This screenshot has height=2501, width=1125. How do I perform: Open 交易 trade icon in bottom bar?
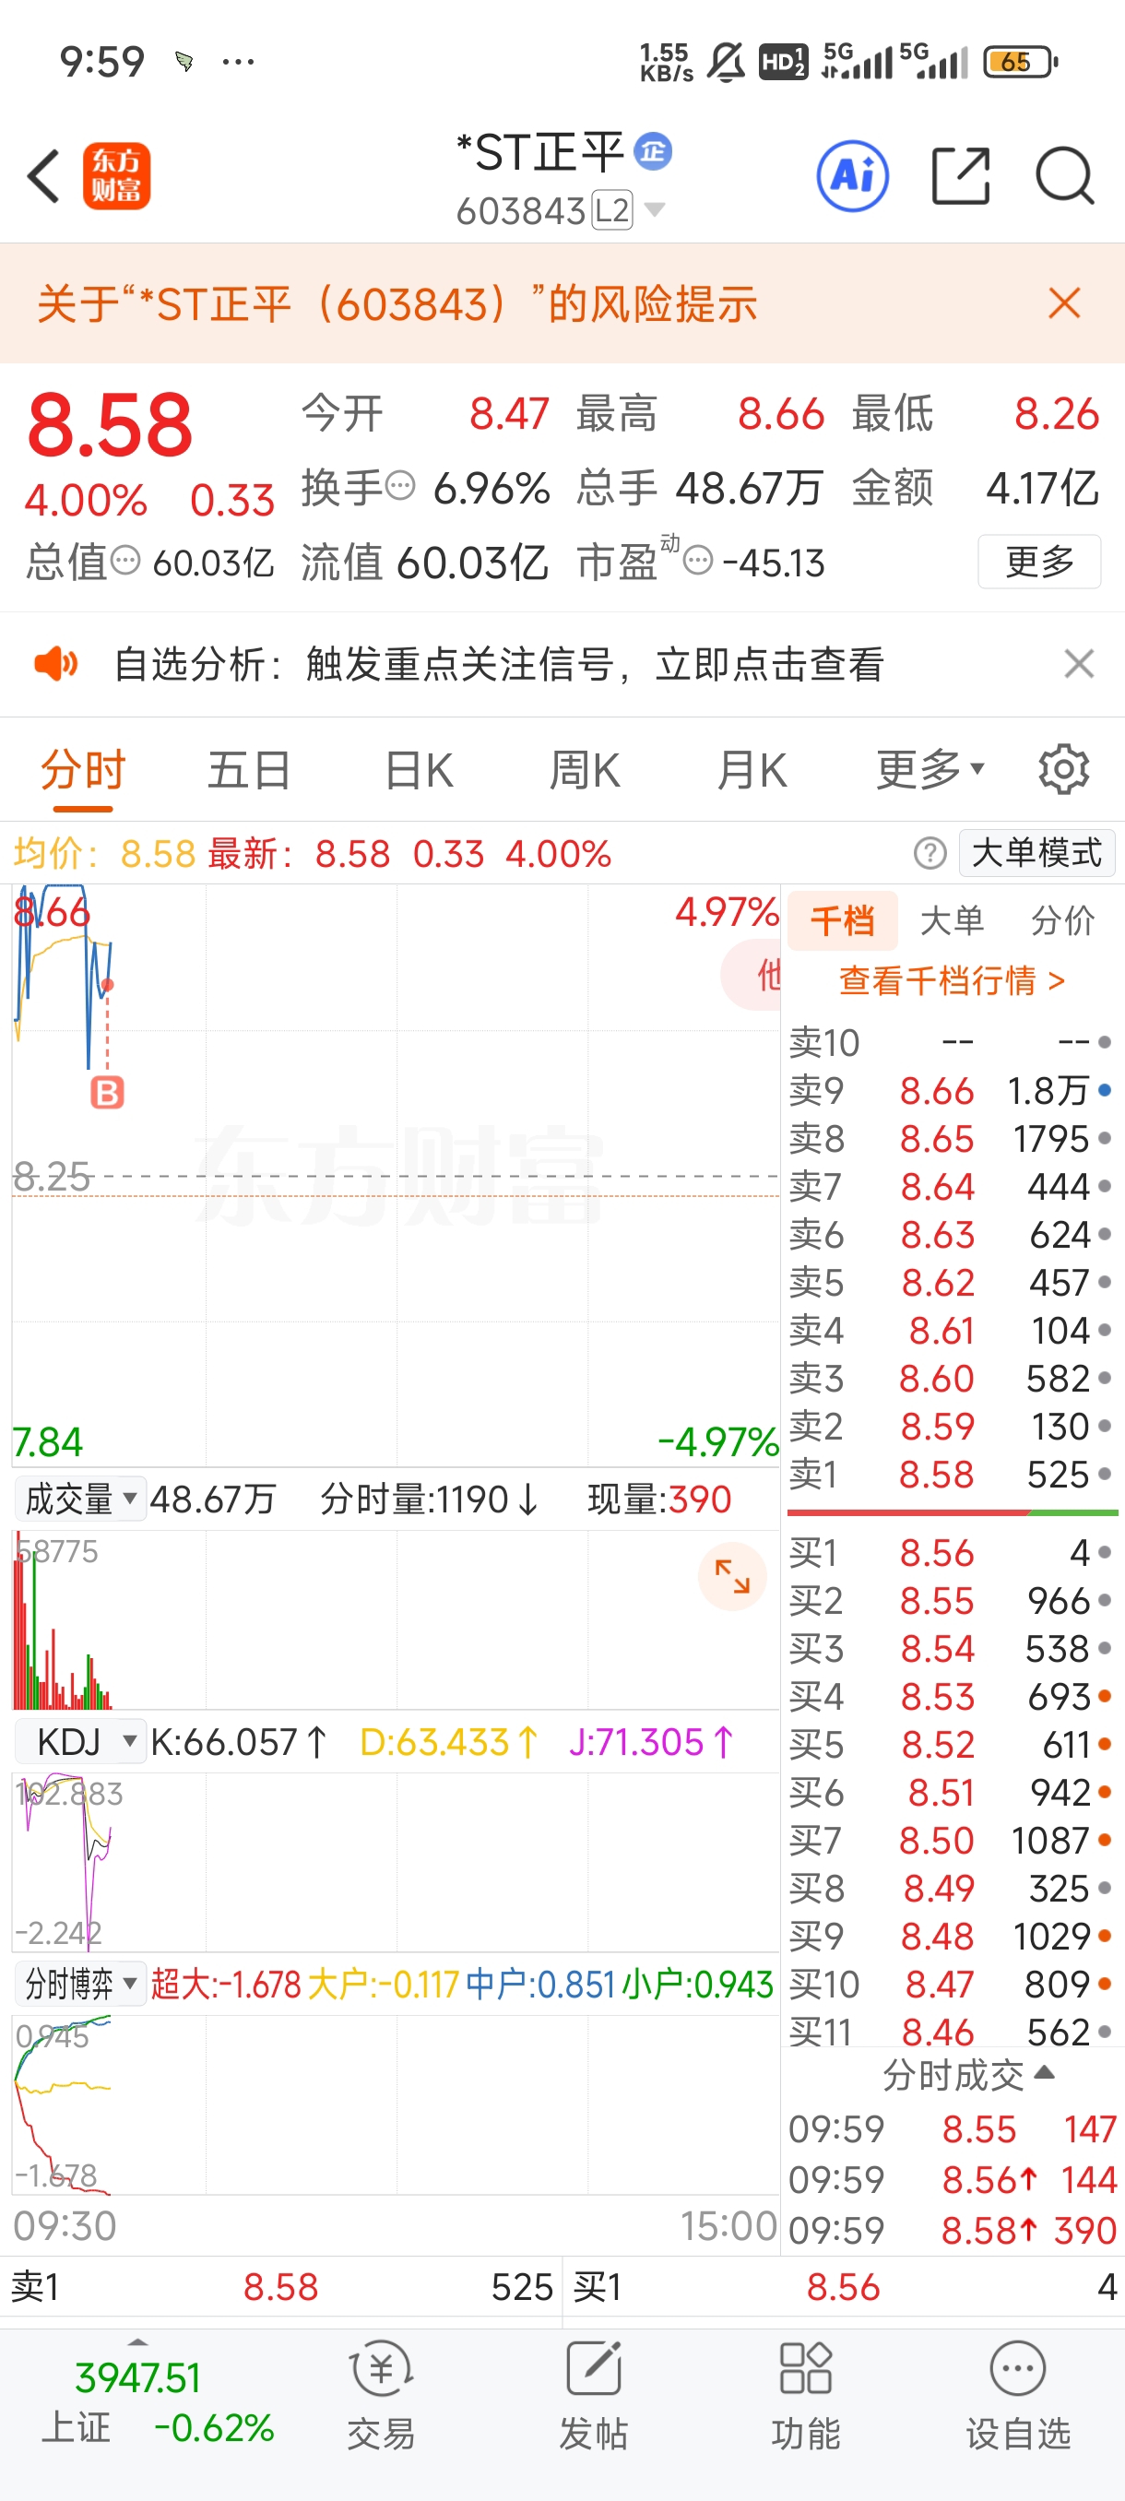pos(381,2394)
